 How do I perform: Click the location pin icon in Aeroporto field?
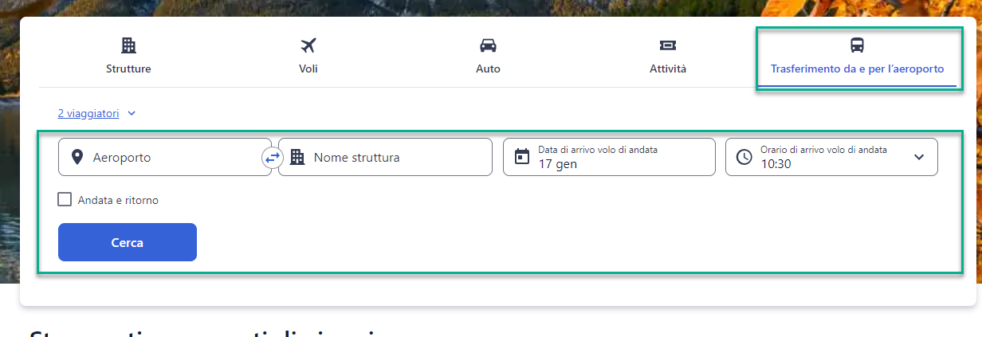pos(77,157)
